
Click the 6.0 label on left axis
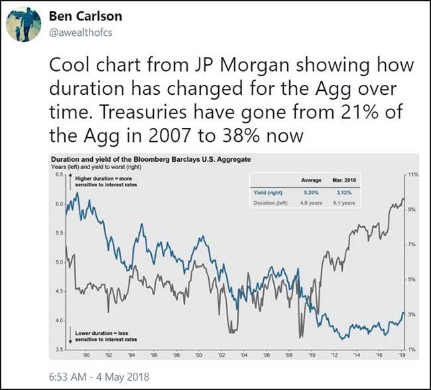coord(59,204)
